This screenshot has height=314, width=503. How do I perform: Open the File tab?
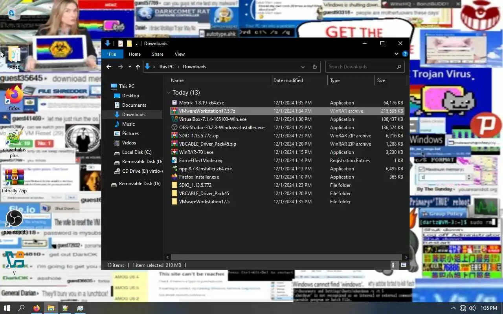click(x=112, y=54)
